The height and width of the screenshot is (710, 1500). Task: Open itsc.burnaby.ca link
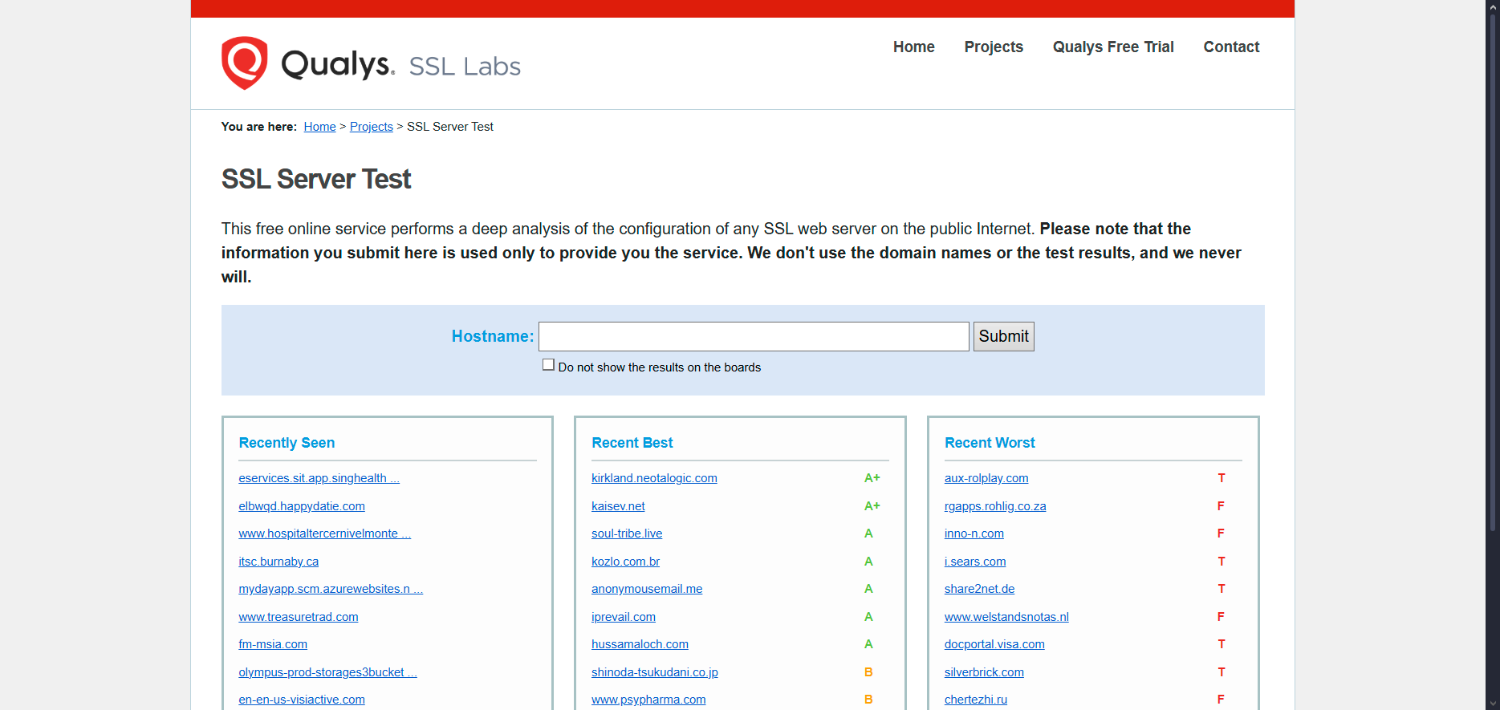278,562
